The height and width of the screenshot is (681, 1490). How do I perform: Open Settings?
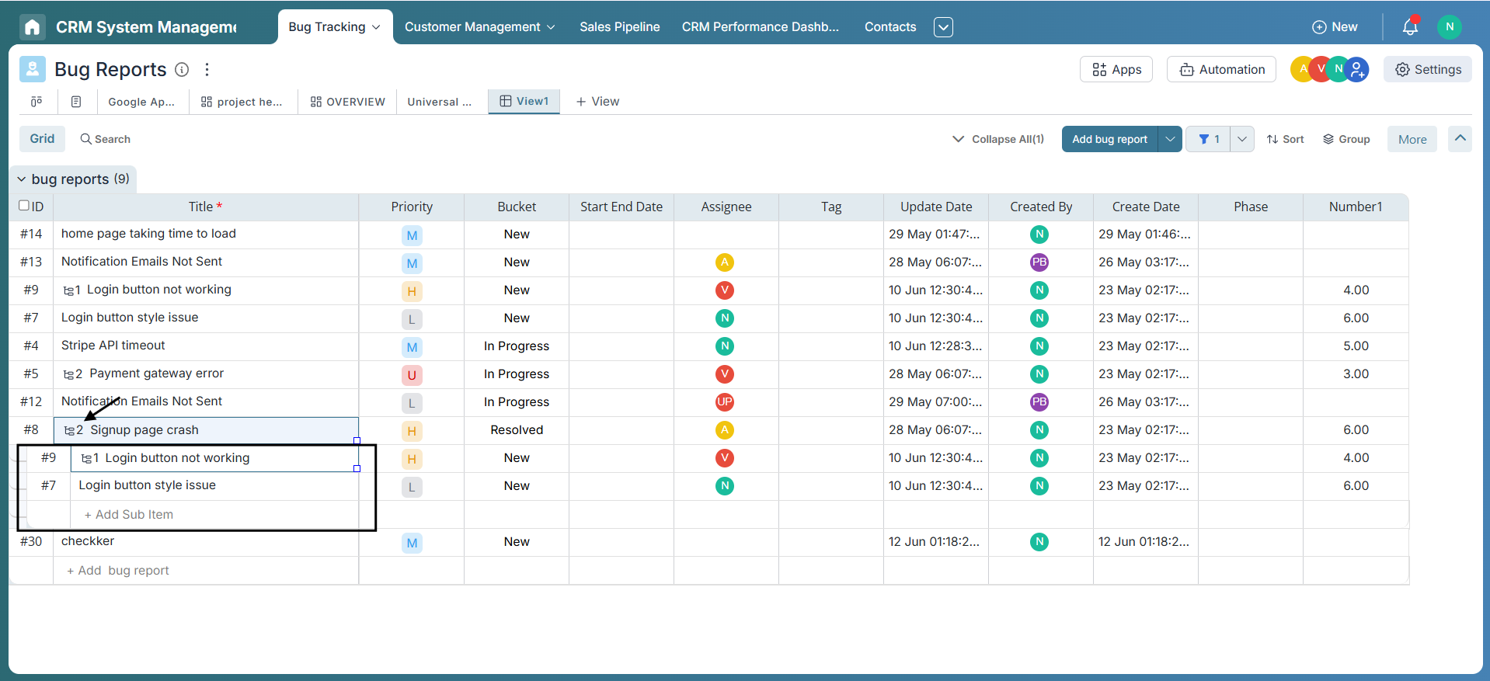(x=1428, y=69)
